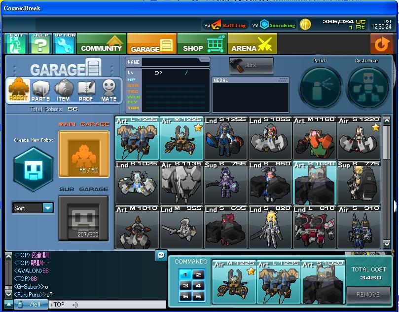
Task: Open the OPTION wrench icon
Action: click(64, 44)
